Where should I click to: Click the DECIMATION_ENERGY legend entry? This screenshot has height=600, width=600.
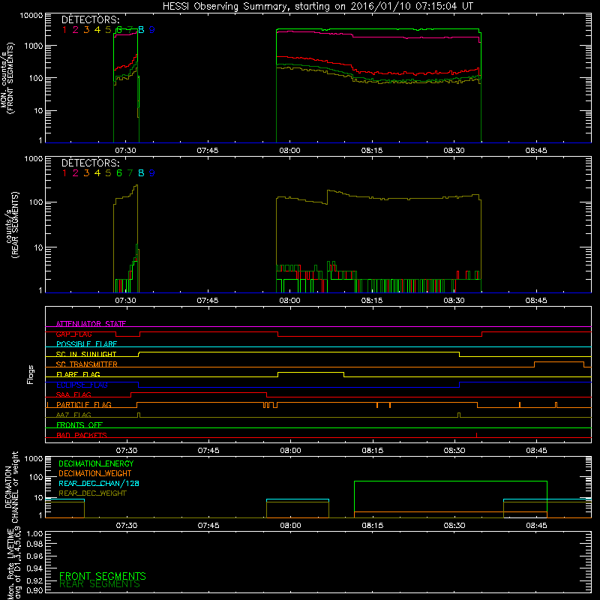[96, 463]
